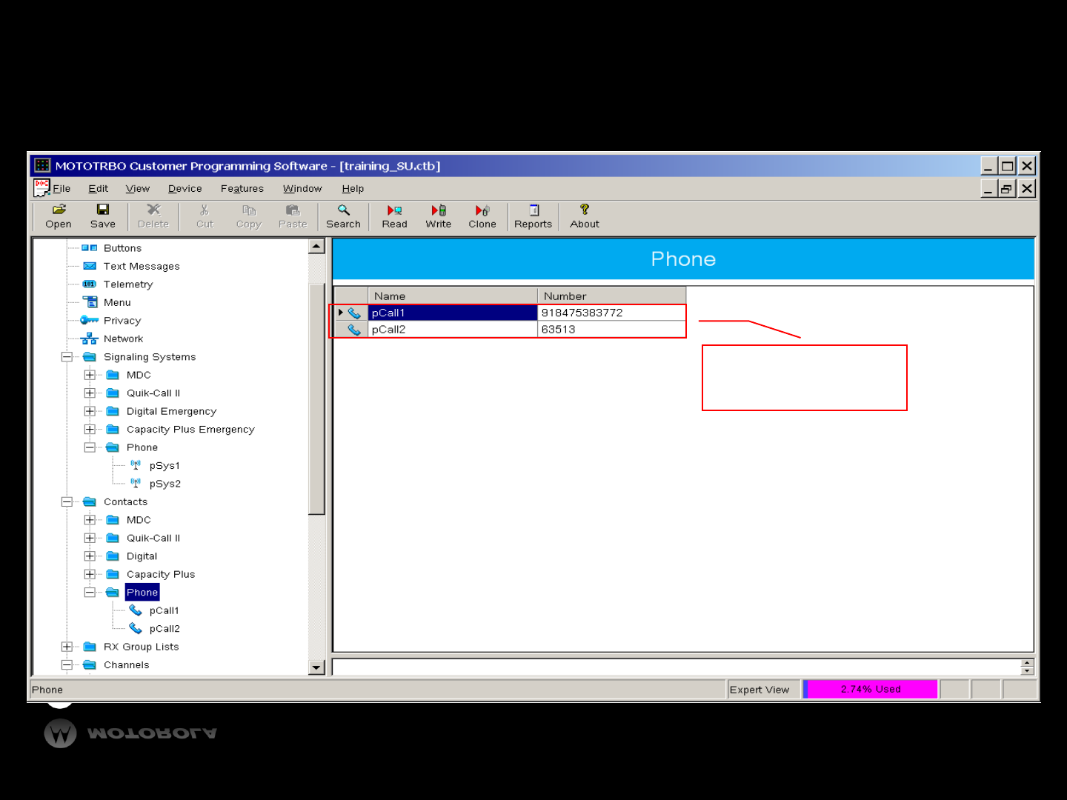The width and height of the screenshot is (1067, 800).
Task: Select the pSys1 antenna icon
Action: [136, 465]
